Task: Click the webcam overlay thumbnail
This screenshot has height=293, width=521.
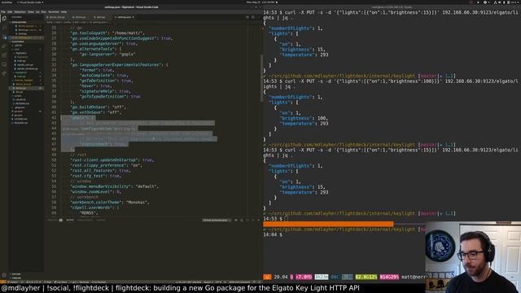Action: pos(473,257)
